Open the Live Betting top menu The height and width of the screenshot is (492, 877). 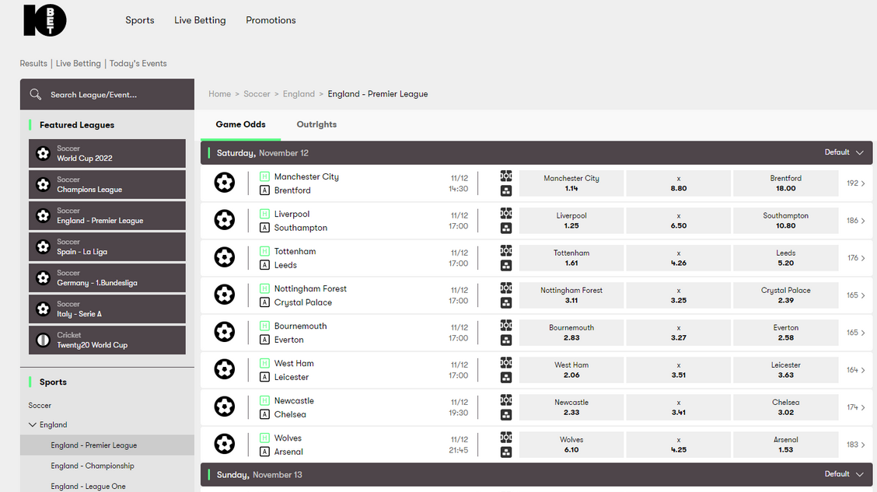point(200,20)
